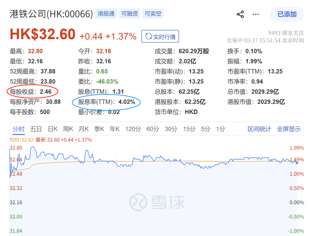This screenshot has width=310, height=236.
Task: Click the 实时行情 refresh button
Action: pyautogui.click(x=160, y=36)
